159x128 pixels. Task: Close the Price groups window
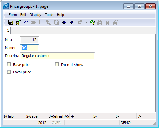[x=150, y=6]
